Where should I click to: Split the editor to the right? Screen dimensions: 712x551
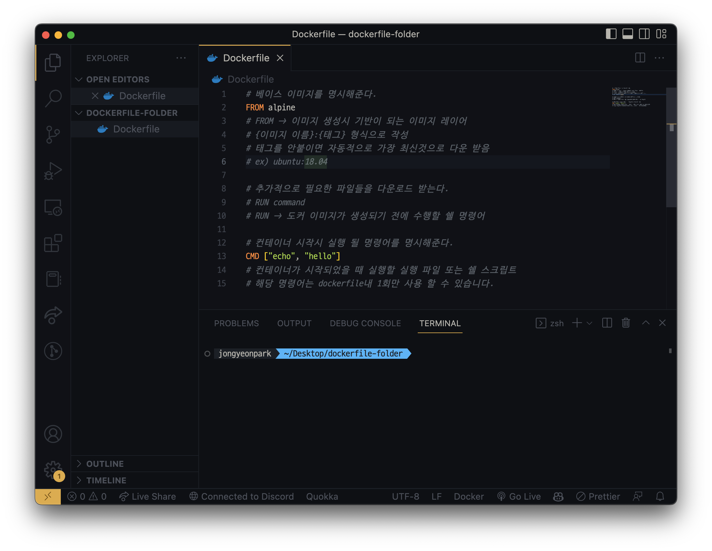(x=640, y=58)
